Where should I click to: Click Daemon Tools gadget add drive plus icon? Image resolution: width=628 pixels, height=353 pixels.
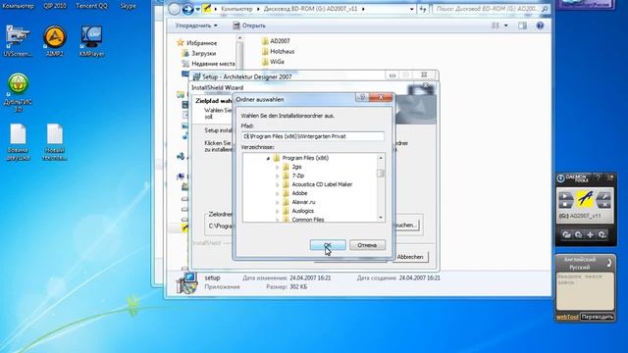click(x=590, y=235)
